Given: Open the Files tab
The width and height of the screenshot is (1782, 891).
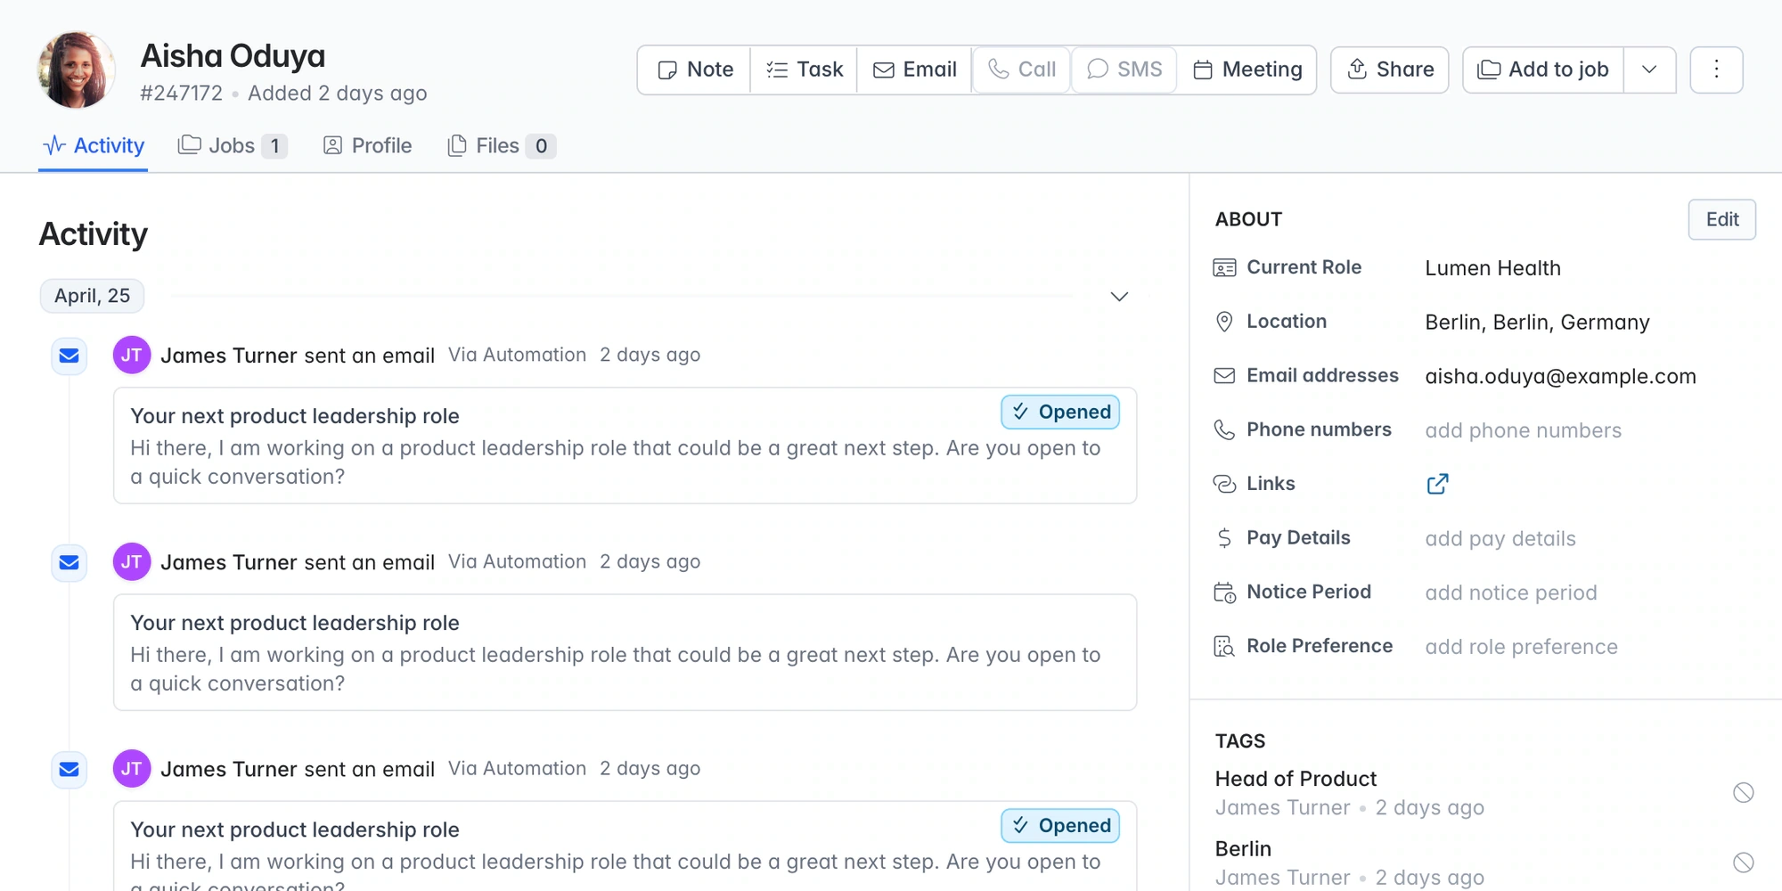Looking at the screenshot, I should click(x=501, y=145).
